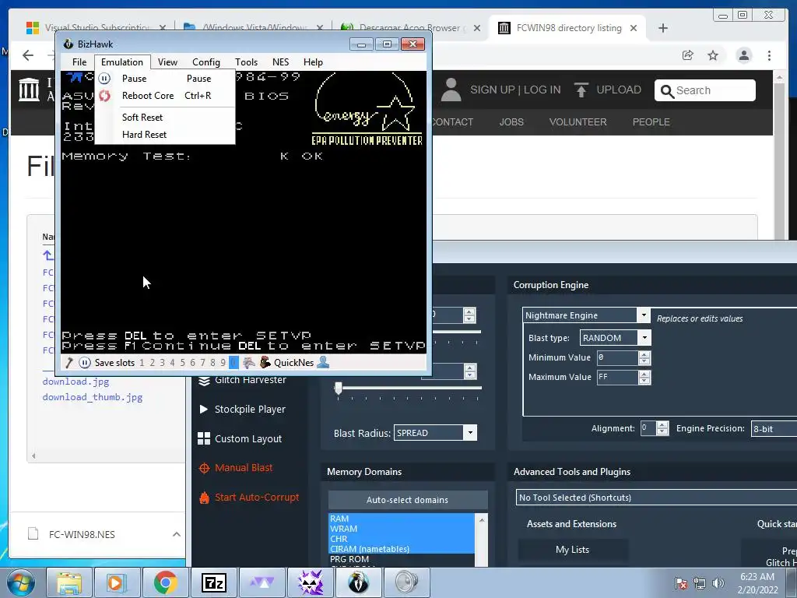Select save slot 3 in BizHawk
797x598 pixels.
click(162, 363)
